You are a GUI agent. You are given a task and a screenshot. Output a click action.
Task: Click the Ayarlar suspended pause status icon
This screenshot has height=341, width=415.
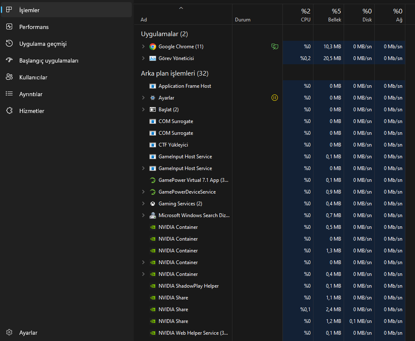(274, 98)
